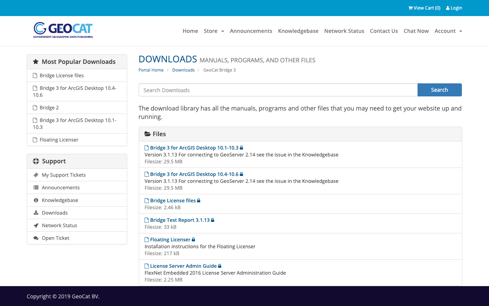Click the file icon beside sidebar Floating Licenser
Screen dimensions: 489x306
coord(35,140)
